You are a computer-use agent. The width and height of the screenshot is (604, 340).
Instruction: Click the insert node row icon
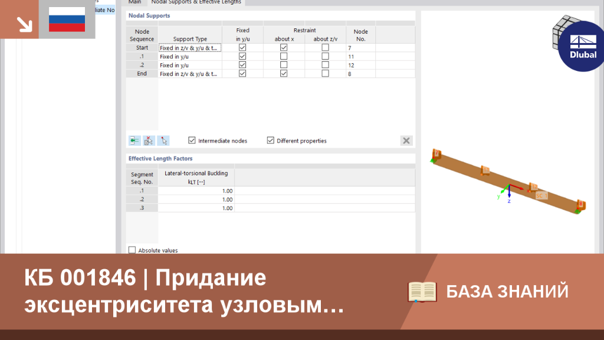point(134,140)
